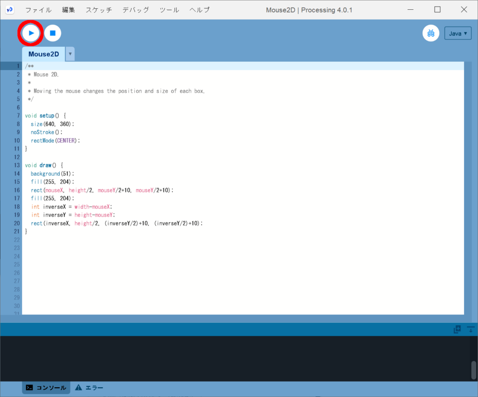This screenshot has width=478, height=397.
Task: Click the '* Mouse 2D.' comment line
Action: (42, 75)
